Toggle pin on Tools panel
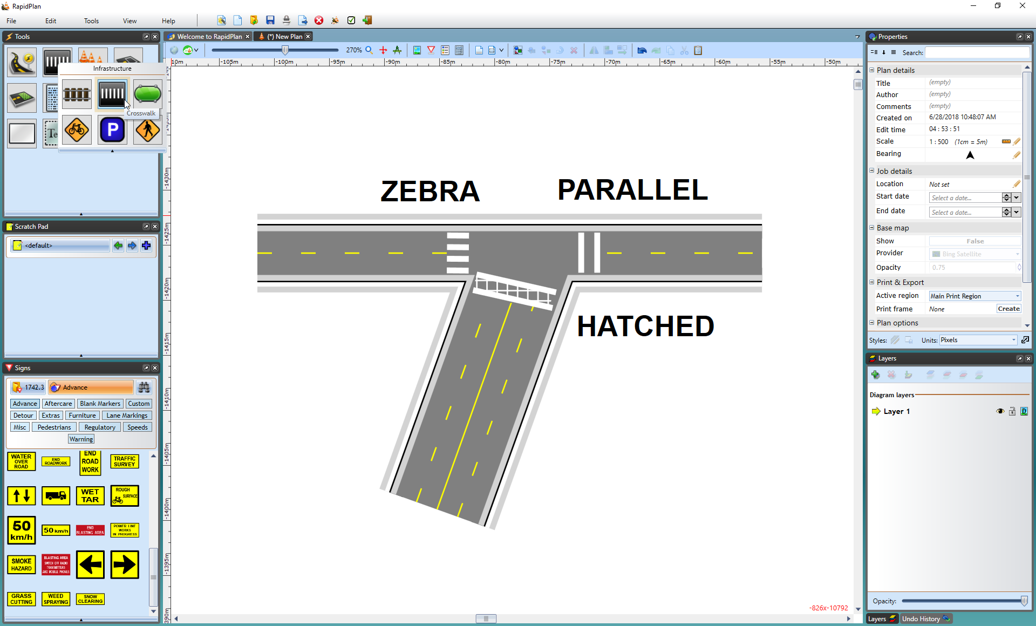 point(146,37)
